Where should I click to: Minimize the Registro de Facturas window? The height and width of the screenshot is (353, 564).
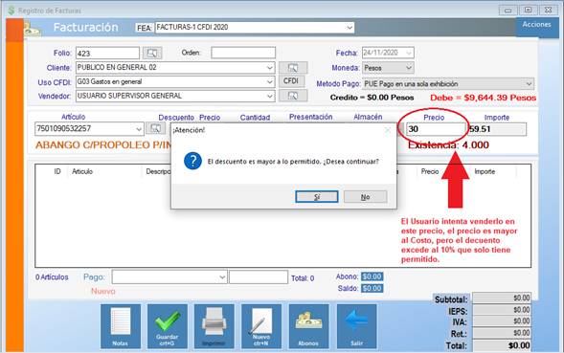click(508, 11)
